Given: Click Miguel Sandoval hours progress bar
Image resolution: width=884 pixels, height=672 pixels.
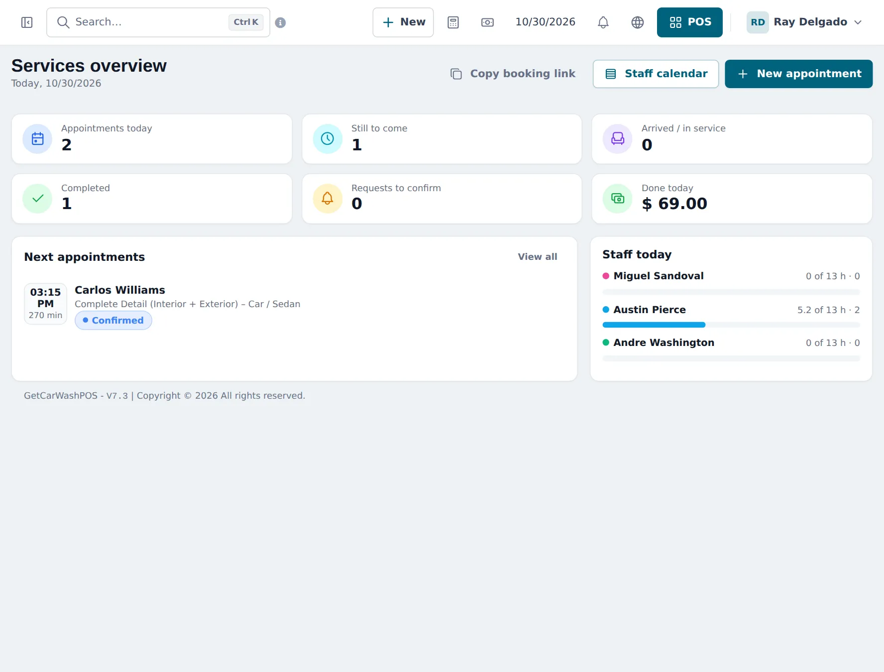Looking at the screenshot, I should 731,292.
